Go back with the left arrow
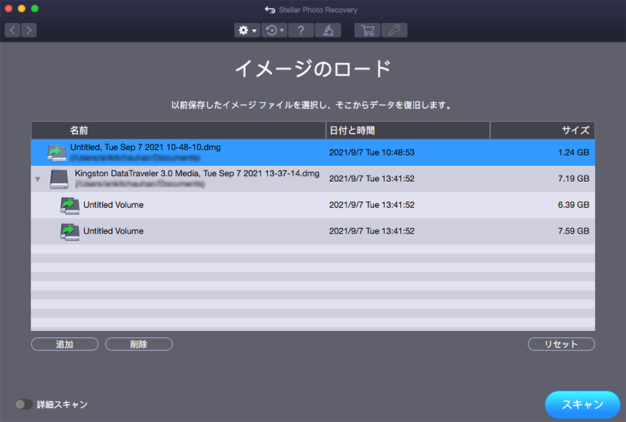 click(13, 31)
